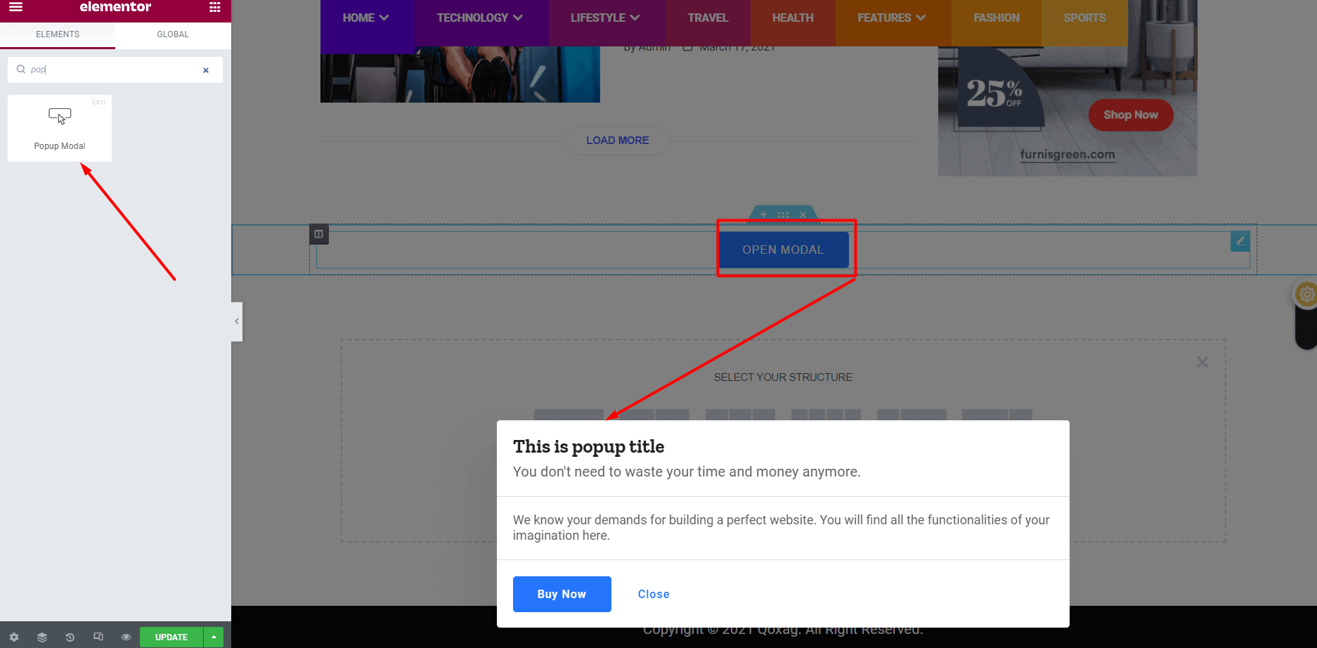Click Buy Now in the popup
Screen dimensions: 1317x648
[562, 594]
